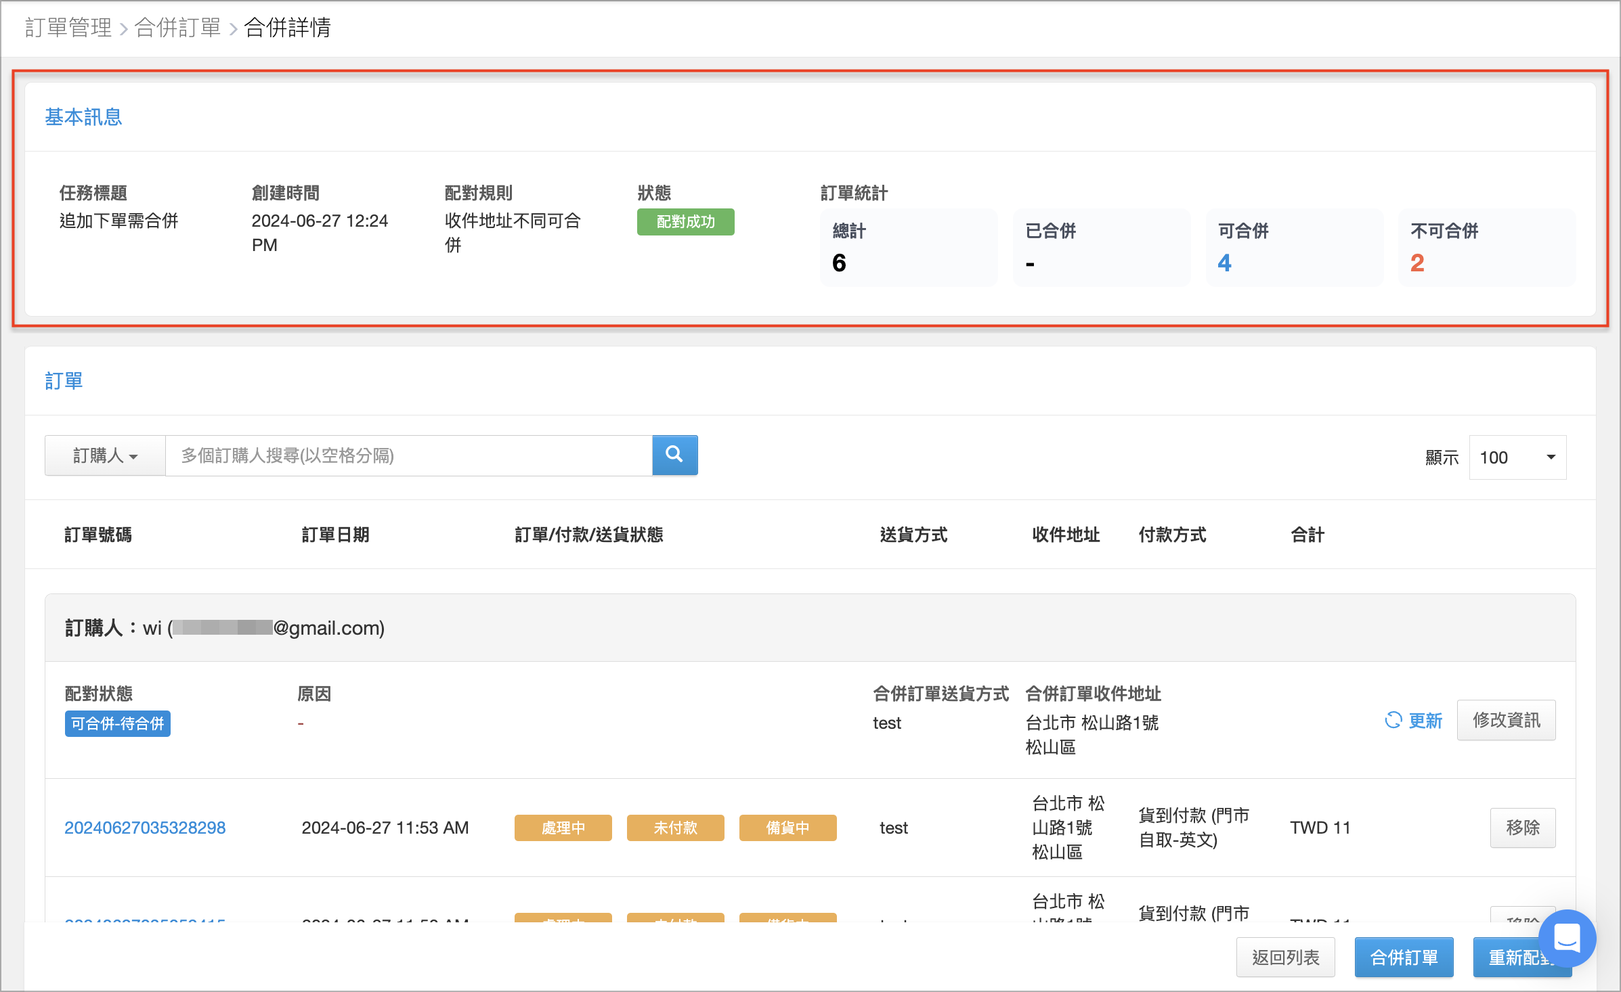Image resolution: width=1621 pixels, height=992 pixels.
Task: Click the blue 合併訂單 button
Action: tap(1404, 957)
